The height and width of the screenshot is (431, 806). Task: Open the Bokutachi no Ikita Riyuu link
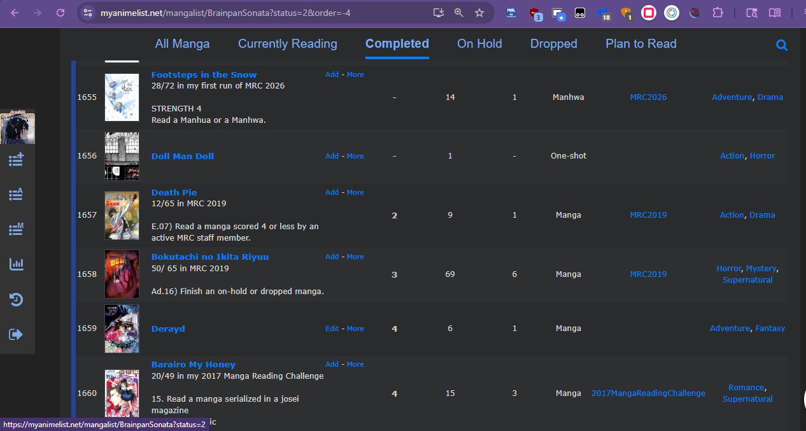point(210,257)
